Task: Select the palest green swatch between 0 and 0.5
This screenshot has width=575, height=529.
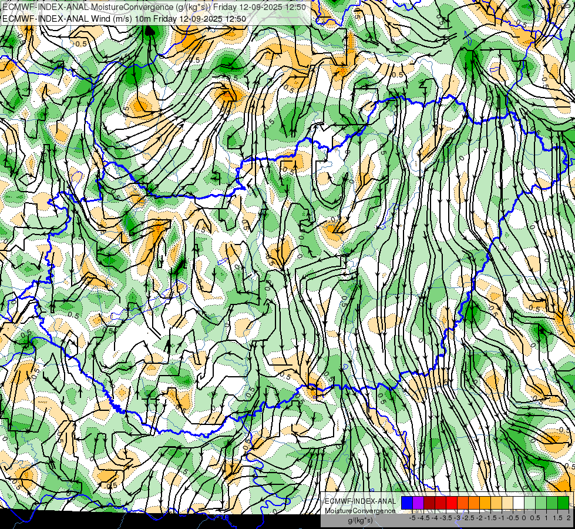Action: coord(530,503)
